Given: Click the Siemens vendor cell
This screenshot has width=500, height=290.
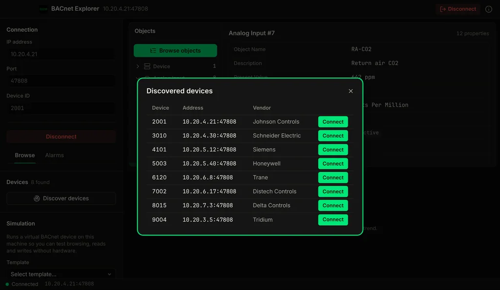Looking at the screenshot, I should [x=264, y=150].
